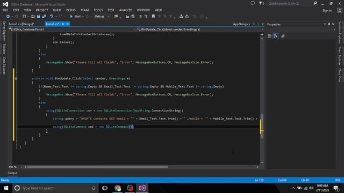Click the Save icon in toolbar

[x=38, y=17]
